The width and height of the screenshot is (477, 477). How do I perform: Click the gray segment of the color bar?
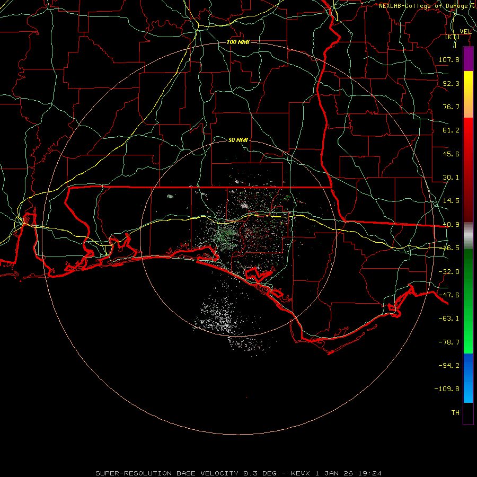(x=468, y=235)
